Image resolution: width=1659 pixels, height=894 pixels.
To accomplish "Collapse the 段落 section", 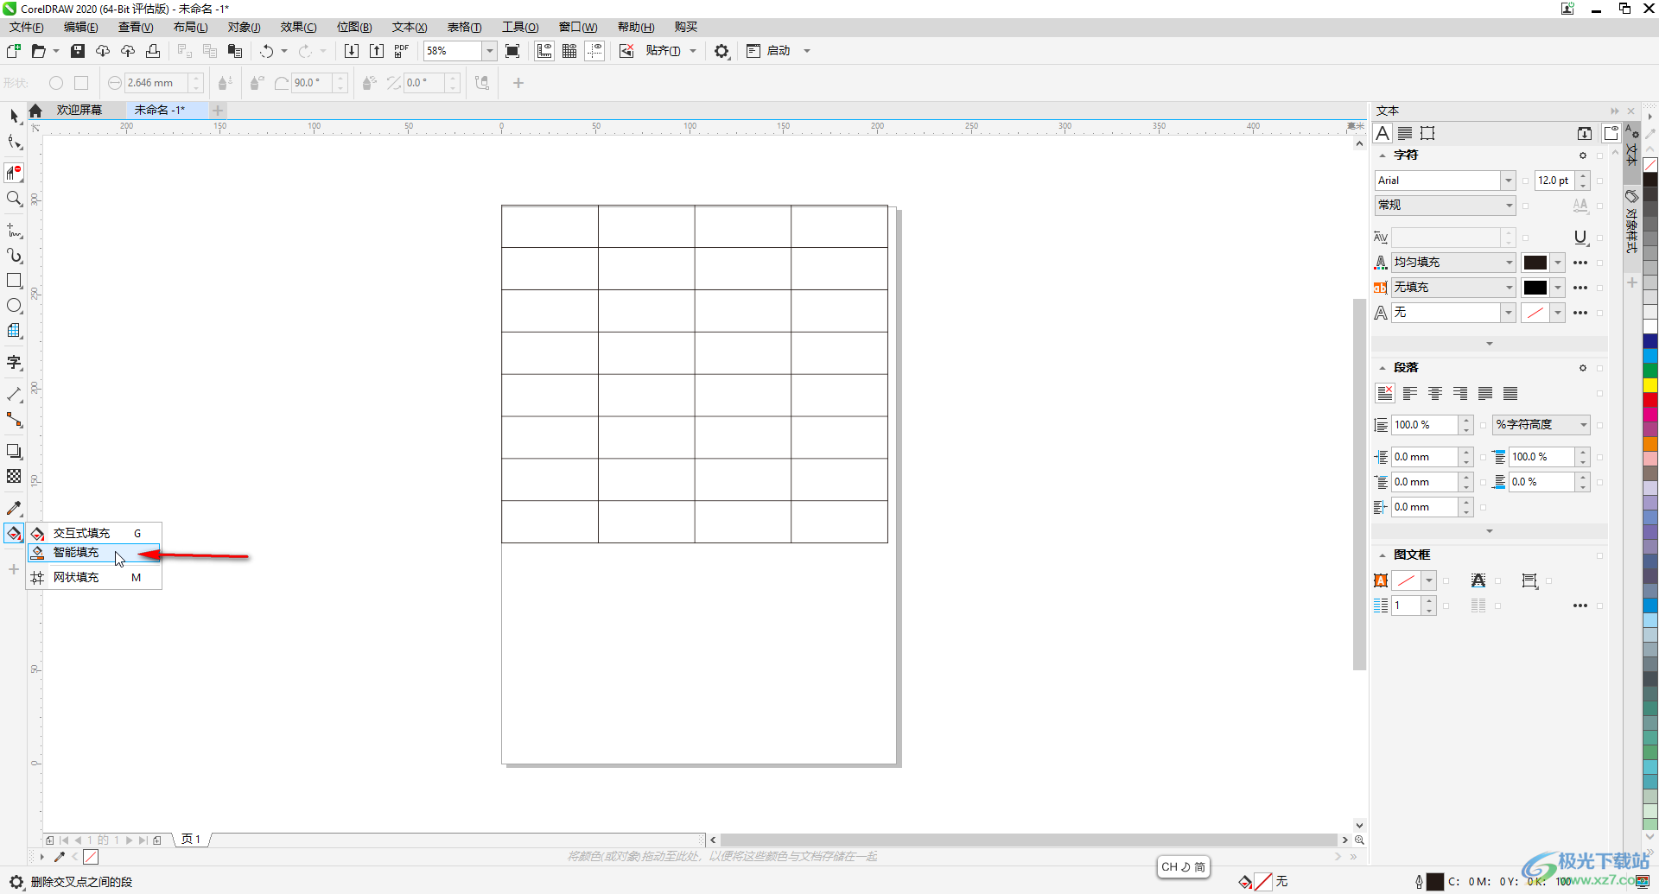I will coord(1382,368).
